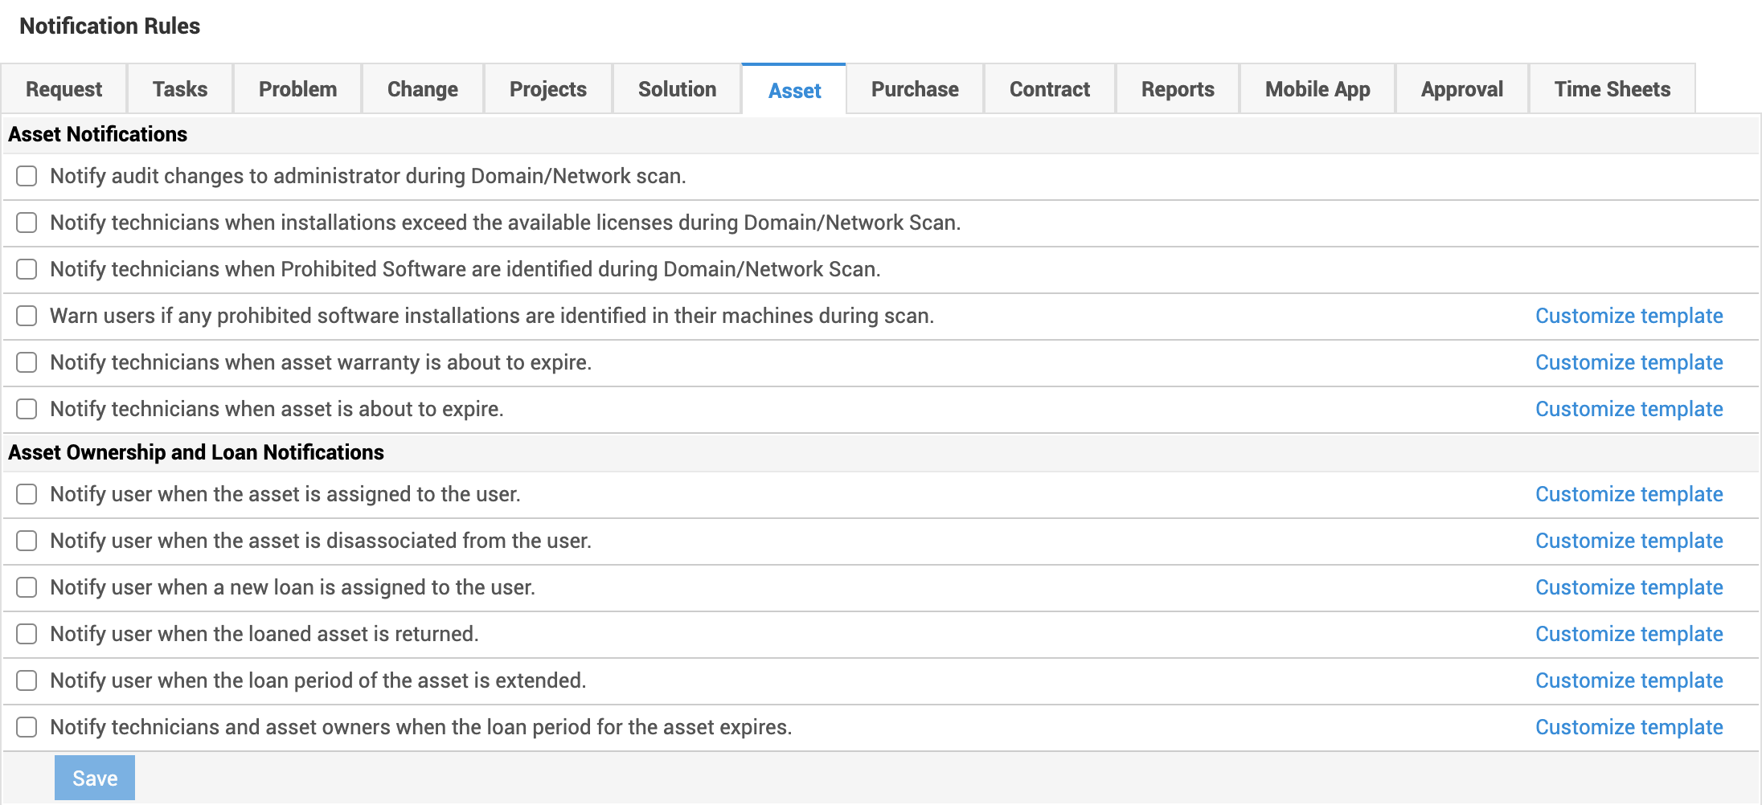The image size is (1762, 805).
Task: Enable loaned asset returned notification
Action: click(27, 634)
